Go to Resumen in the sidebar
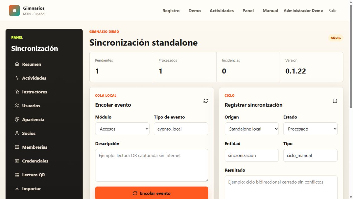 (44, 64)
